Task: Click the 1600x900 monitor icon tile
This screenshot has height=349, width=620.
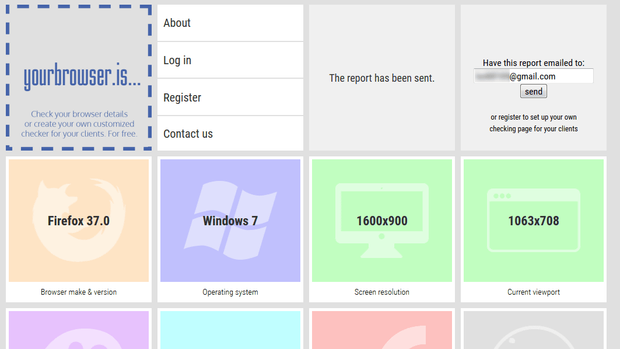Action: click(382, 221)
